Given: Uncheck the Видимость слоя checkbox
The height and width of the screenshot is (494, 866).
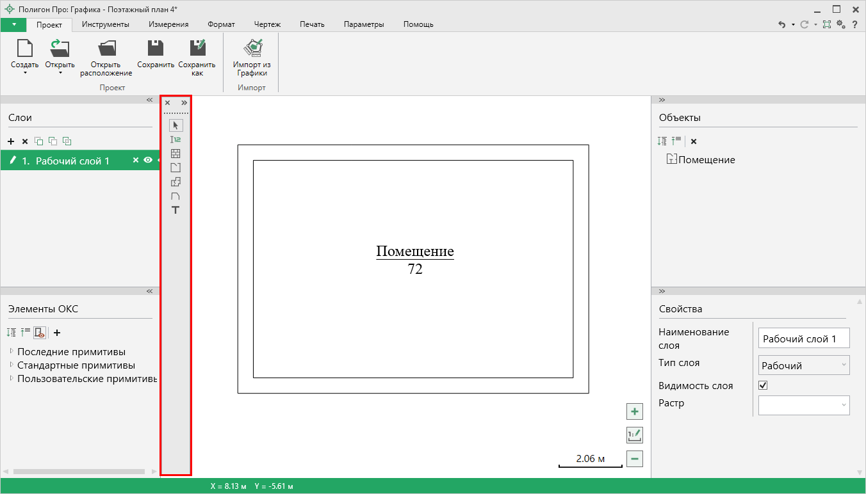Looking at the screenshot, I should click(x=763, y=386).
